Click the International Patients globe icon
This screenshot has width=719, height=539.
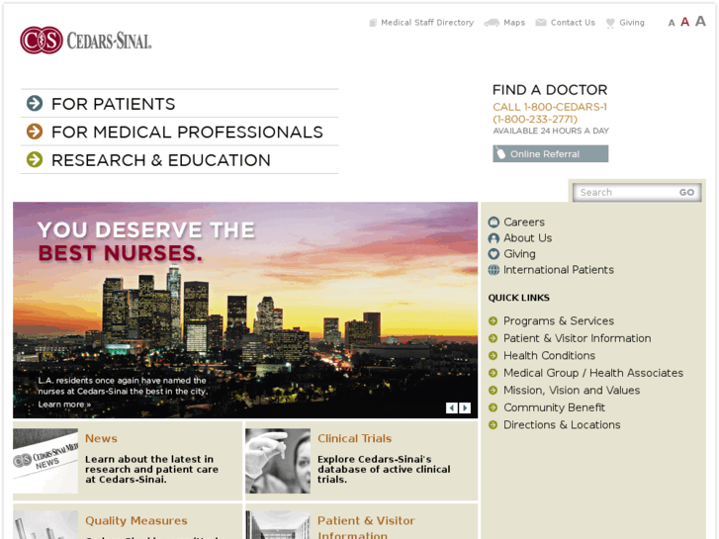point(494,270)
